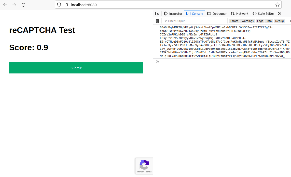This screenshot has height=177, width=291.
Task: Open the reCAPTCHA Privacy link
Action: 140,172
